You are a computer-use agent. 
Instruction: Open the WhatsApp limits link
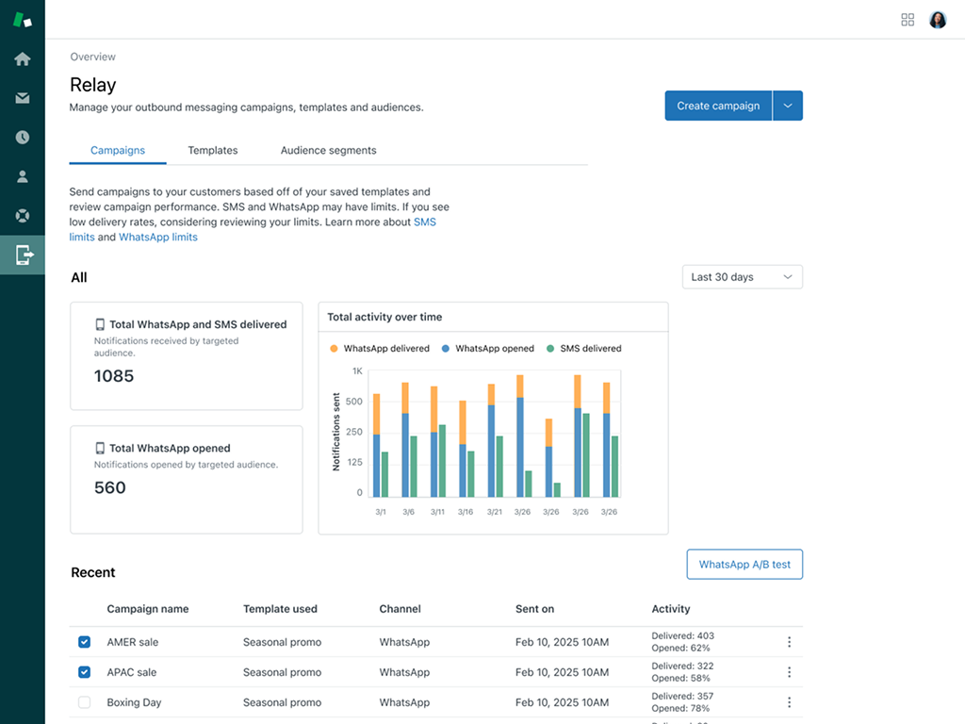click(x=158, y=238)
